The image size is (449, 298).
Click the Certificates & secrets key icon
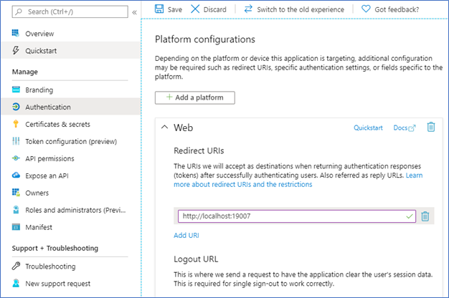pos(16,125)
